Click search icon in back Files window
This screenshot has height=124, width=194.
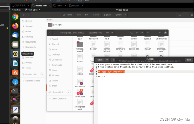pos(179,15)
